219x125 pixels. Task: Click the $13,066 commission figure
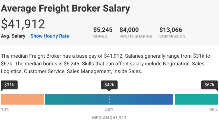(x=171, y=30)
